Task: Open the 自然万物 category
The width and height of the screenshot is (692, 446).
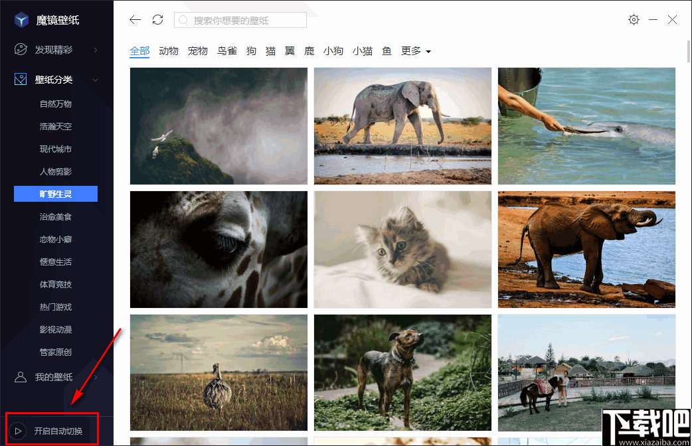Action: coord(56,104)
